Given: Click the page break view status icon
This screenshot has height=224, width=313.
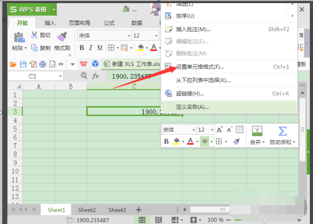Looking at the screenshot, I should (158, 220).
